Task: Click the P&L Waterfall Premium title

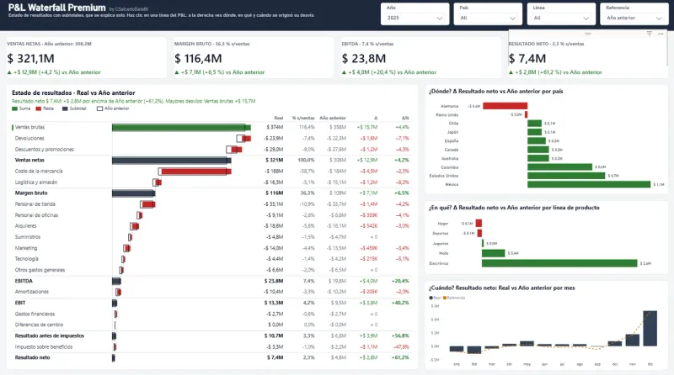Action: 56,8
